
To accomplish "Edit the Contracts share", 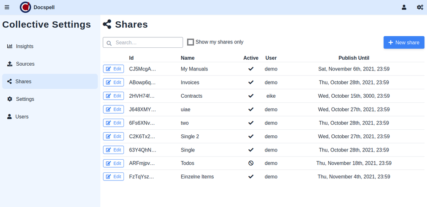I will pos(113,96).
